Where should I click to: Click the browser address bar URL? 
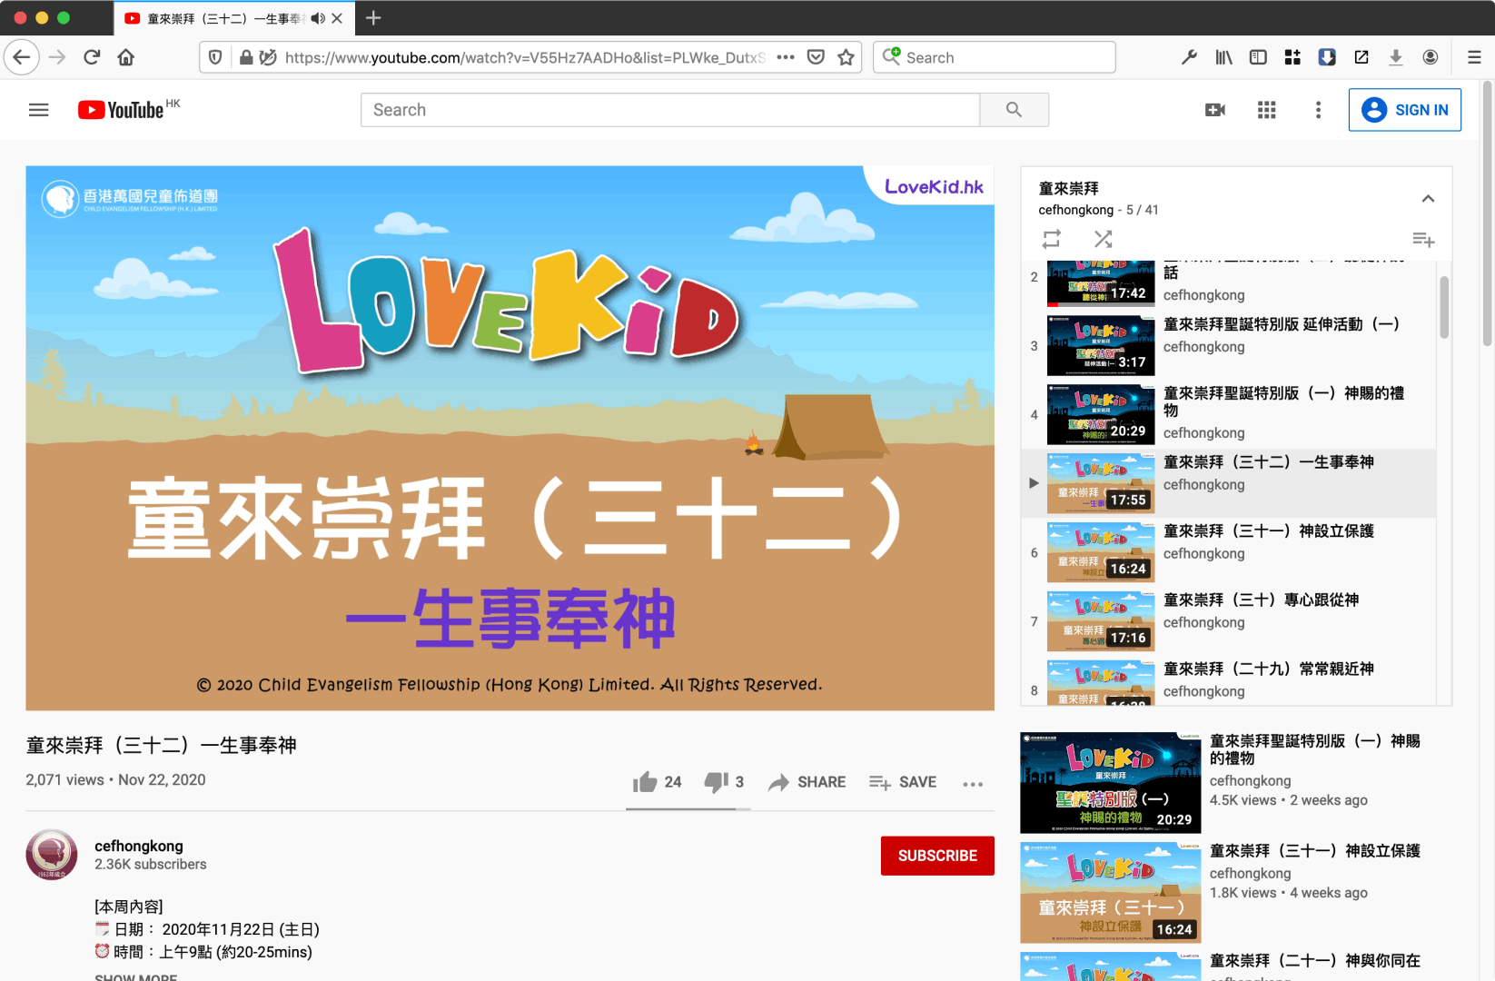pos(524,57)
